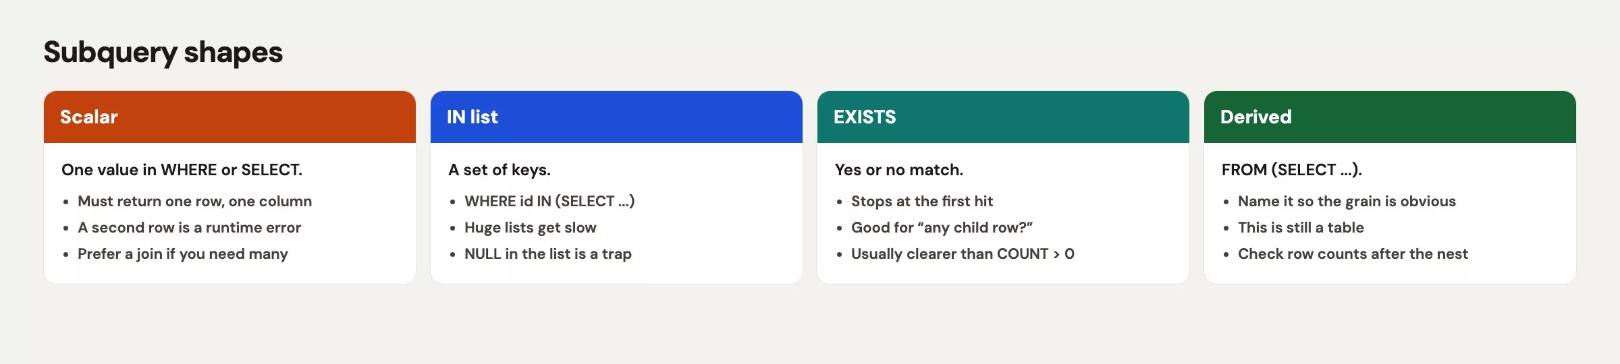Click the Subquery shapes title
1620x364 pixels.
pos(163,53)
